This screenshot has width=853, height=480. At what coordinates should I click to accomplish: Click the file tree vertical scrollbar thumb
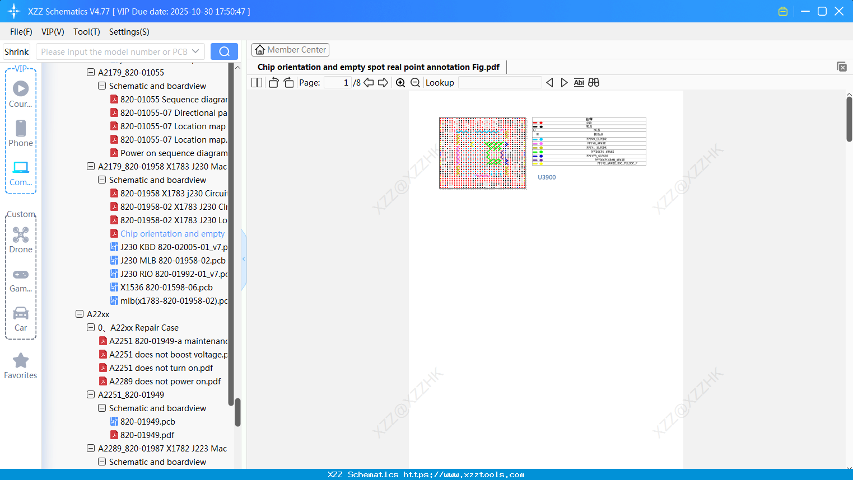(x=237, y=412)
